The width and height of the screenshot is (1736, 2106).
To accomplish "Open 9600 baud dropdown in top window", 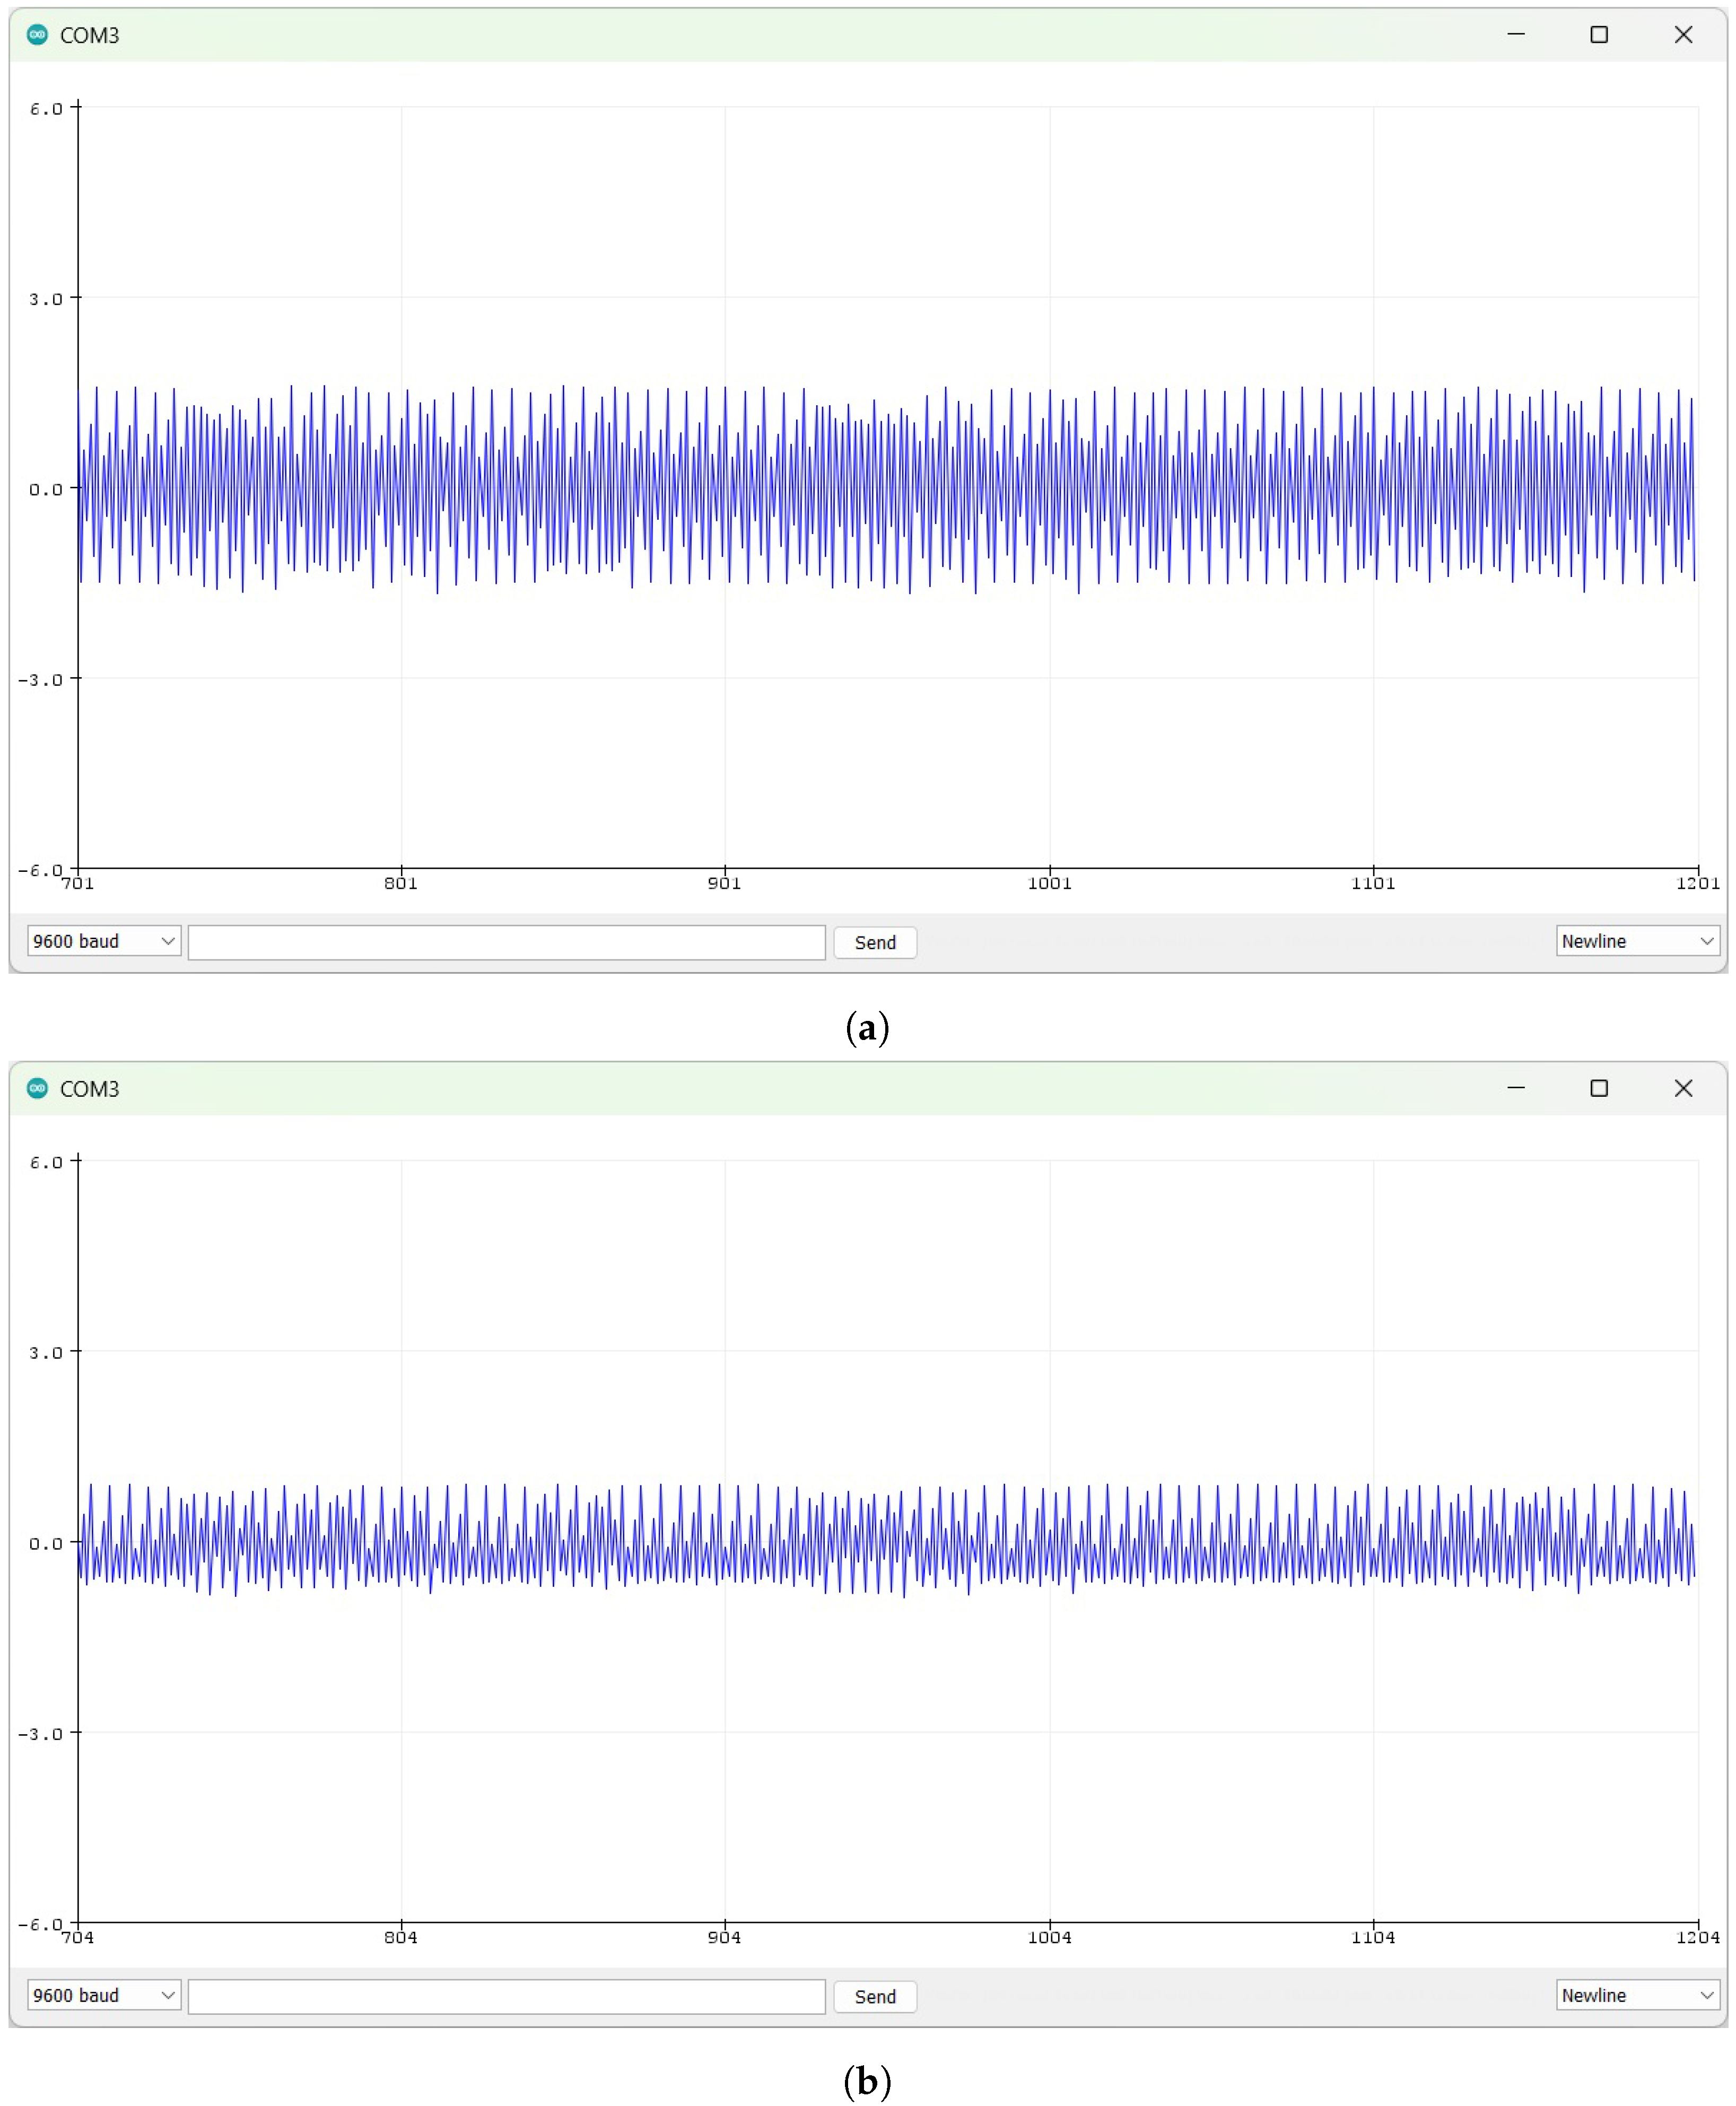I will (103, 941).
